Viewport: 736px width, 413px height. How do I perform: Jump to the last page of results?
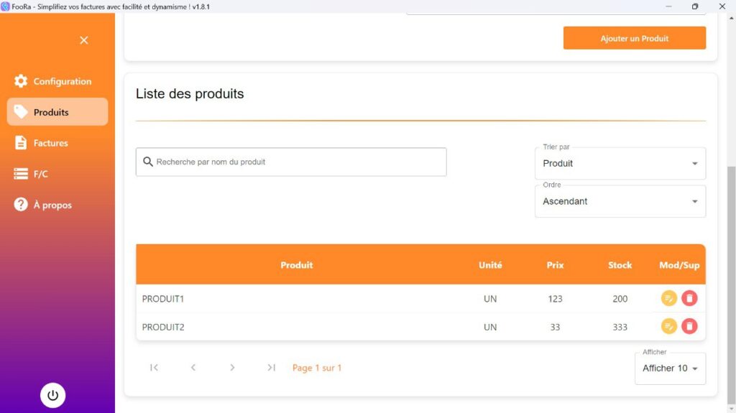[271, 368]
